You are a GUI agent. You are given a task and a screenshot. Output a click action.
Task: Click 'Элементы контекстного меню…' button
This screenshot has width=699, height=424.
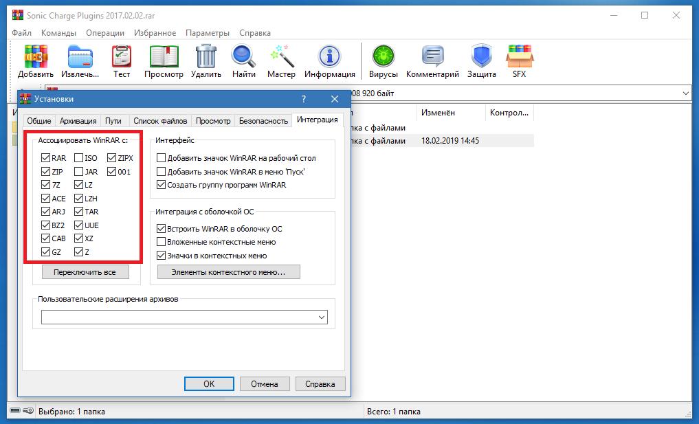(x=229, y=272)
